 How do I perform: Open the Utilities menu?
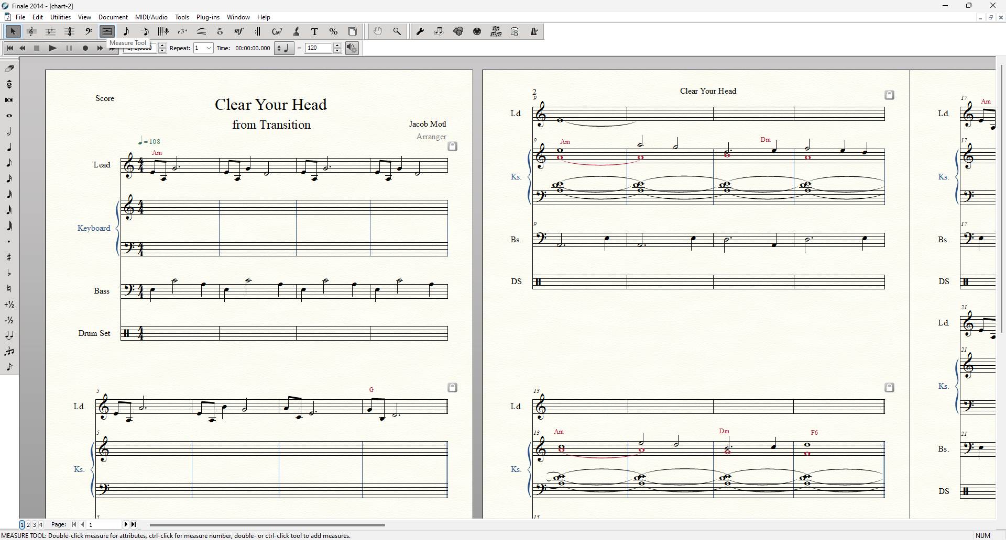pyautogui.click(x=60, y=17)
